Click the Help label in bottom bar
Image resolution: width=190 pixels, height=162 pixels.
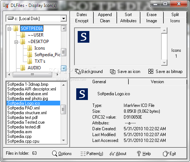(x=147, y=154)
